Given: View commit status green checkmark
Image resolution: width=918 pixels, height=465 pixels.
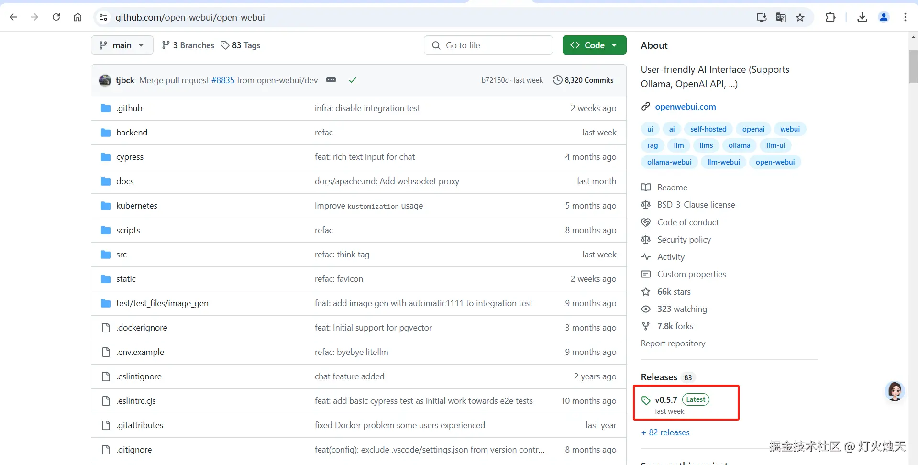Looking at the screenshot, I should click(x=353, y=80).
